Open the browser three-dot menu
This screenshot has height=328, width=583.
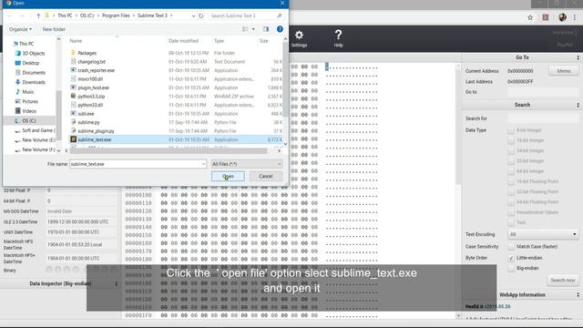pos(575,17)
